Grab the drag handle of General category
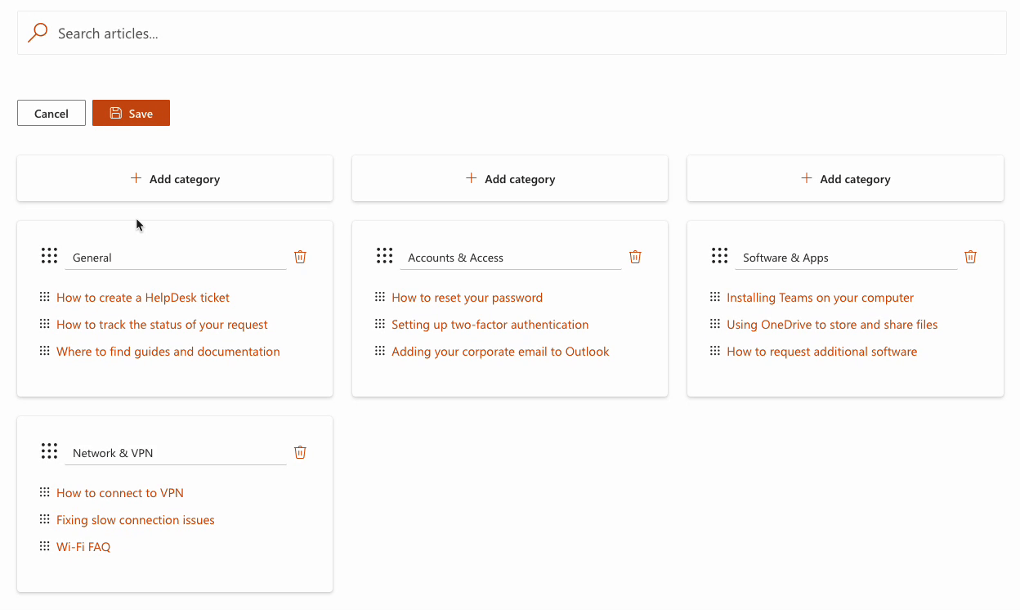The width and height of the screenshot is (1020, 610). point(49,256)
